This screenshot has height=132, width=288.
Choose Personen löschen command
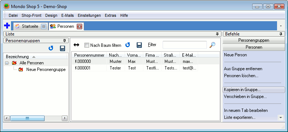pos(241,76)
